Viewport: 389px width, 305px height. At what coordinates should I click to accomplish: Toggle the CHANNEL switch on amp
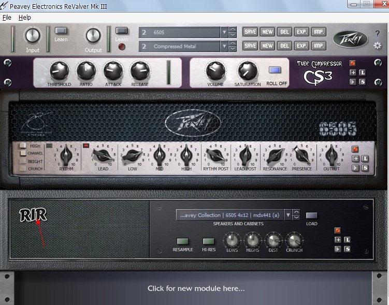pyautogui.click(x=23, y=153)
